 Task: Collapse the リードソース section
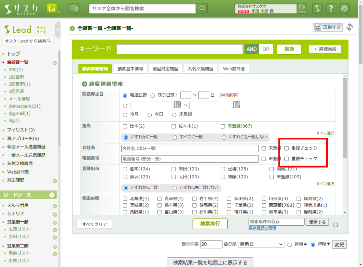pyautogui.click(x=52, y=195)
